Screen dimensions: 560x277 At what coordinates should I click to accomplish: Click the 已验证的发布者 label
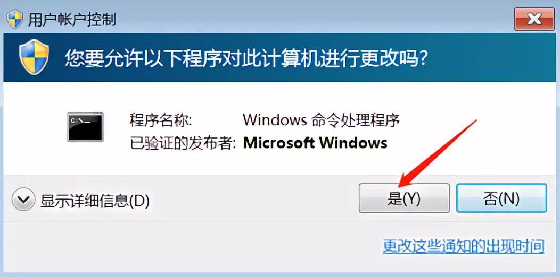click(183, 143)
